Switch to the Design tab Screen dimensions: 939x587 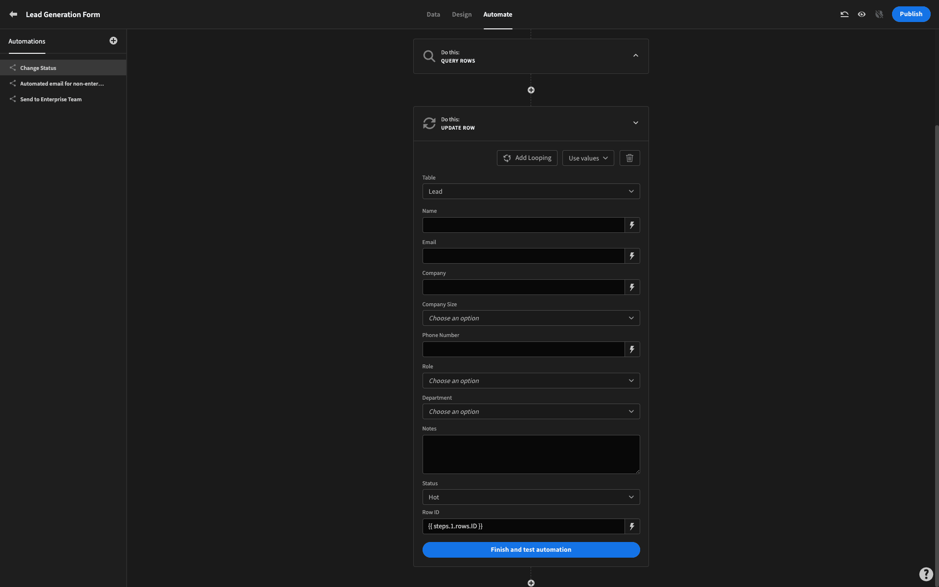coord(462,14)
